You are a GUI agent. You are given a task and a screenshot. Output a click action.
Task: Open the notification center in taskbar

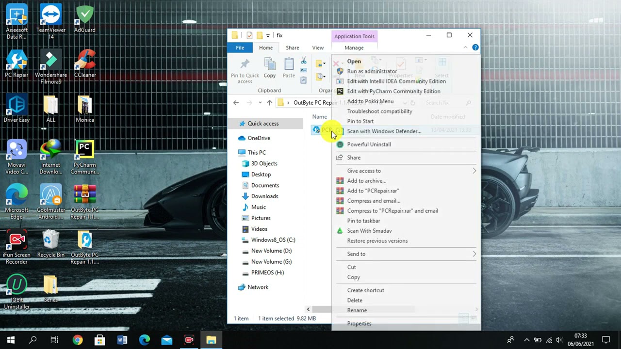(x=606, y=340)
